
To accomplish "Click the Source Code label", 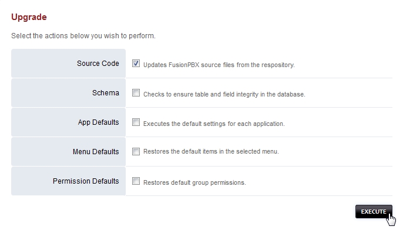I will click(98, 64).
